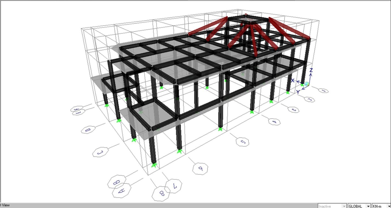Select grid bubble labeled 2
Image resolution: width=391 pixels, height=208 pixels.
tap(309, 99)
